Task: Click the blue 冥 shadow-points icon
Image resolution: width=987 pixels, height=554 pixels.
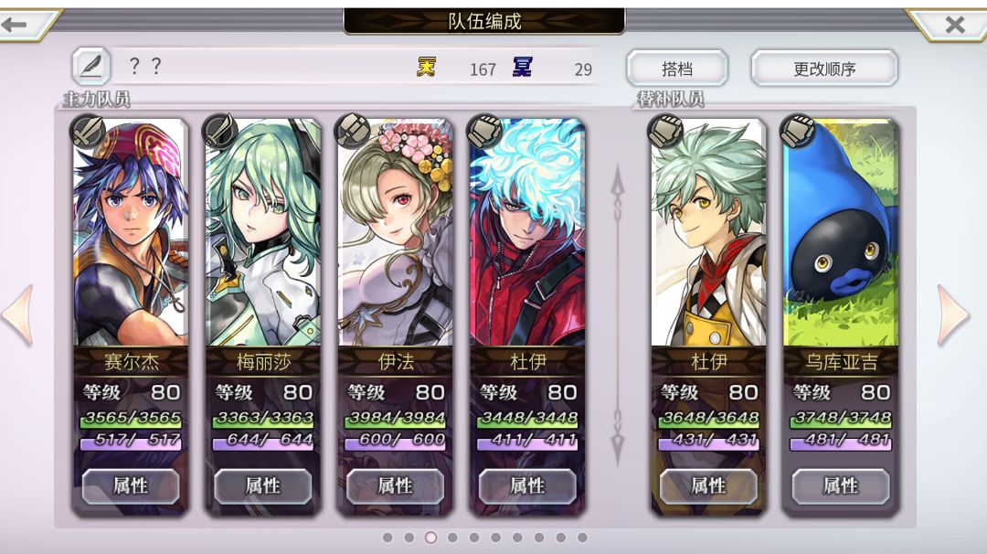Action: click(x=523, y=67)
